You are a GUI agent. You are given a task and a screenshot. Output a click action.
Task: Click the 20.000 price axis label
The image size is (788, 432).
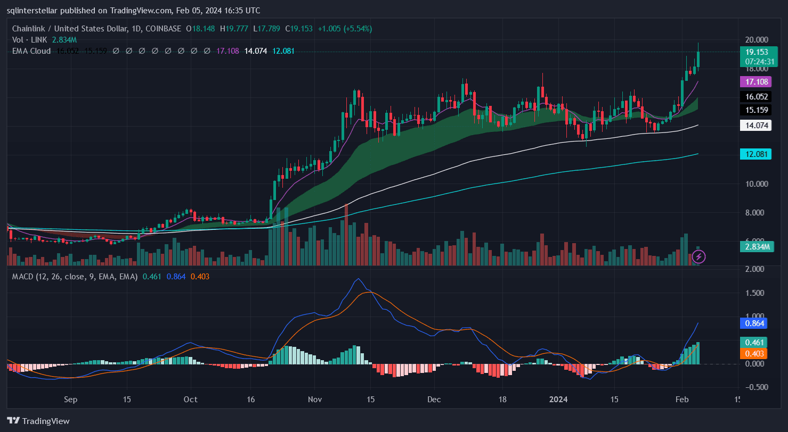pyautogui.click(x=756, y=40)
